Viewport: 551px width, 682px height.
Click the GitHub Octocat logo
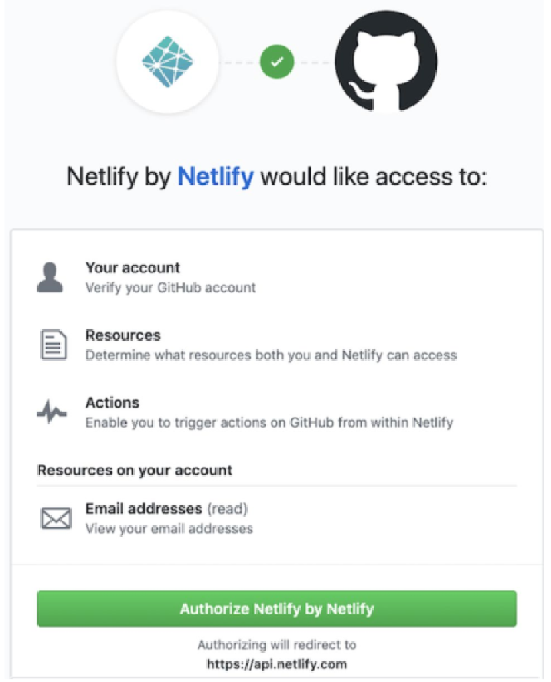tap(386, 61)
